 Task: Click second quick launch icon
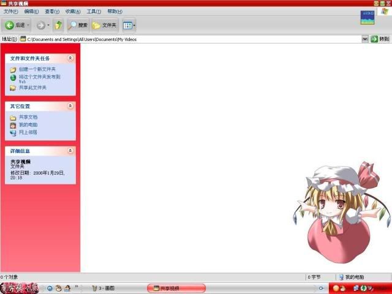click(x=59, y=288)
